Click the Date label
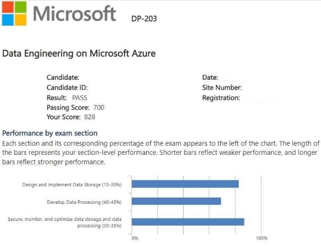The width and height of the screenshot is (321, 246). 210,77
